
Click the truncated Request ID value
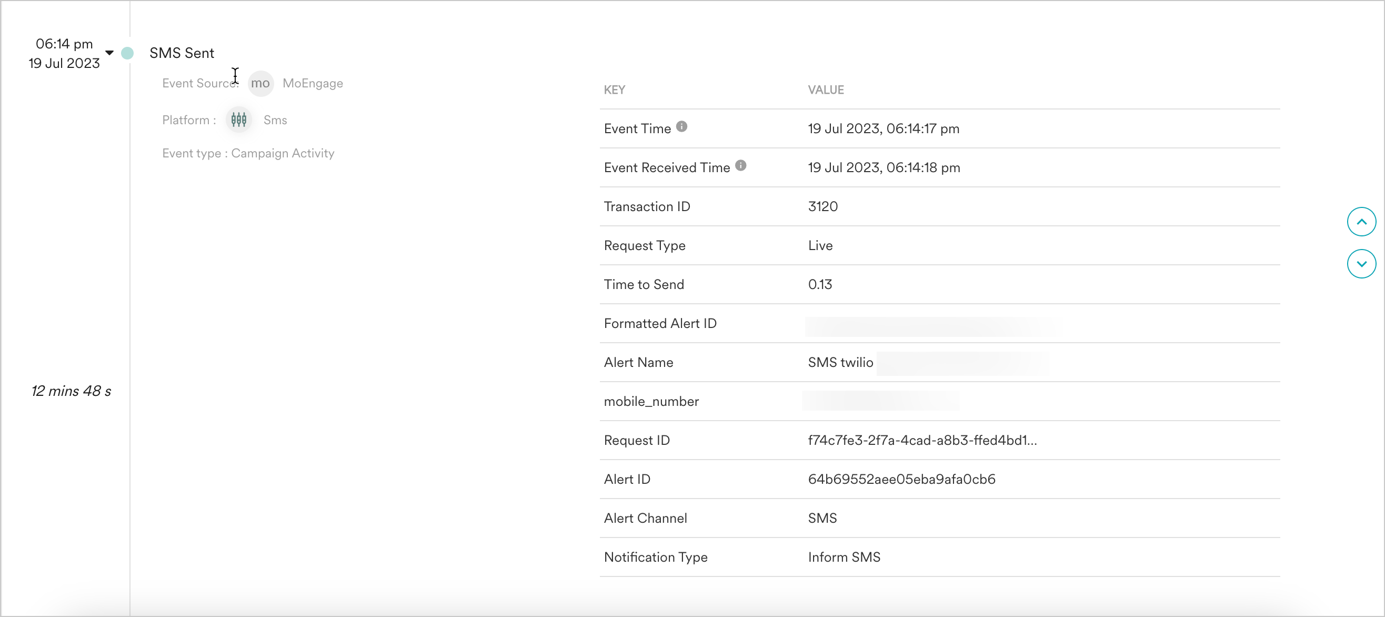(921, 440)
